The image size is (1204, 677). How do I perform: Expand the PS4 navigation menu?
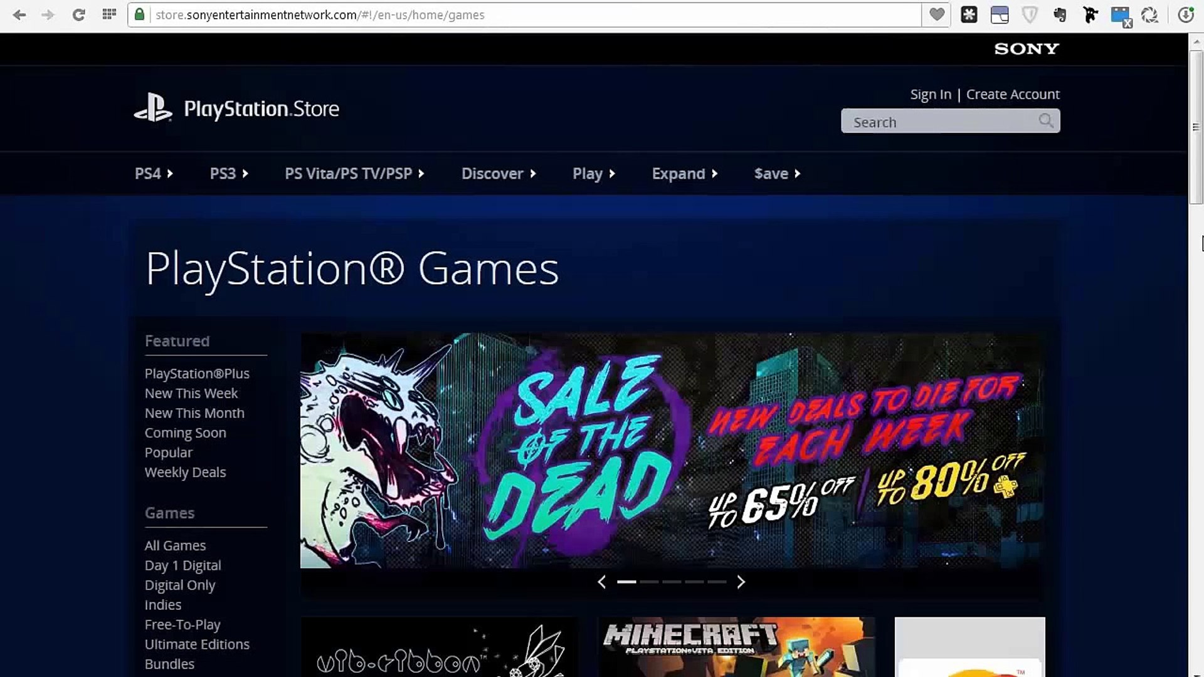click(x=154, y=174)
